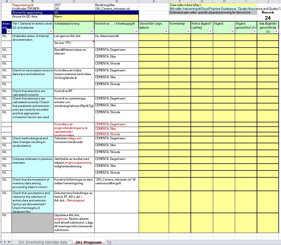The height and width of the screenshot is (245, 281).
Task: Select Check that the movement of inventory data cell
Action: pos(32,184)
